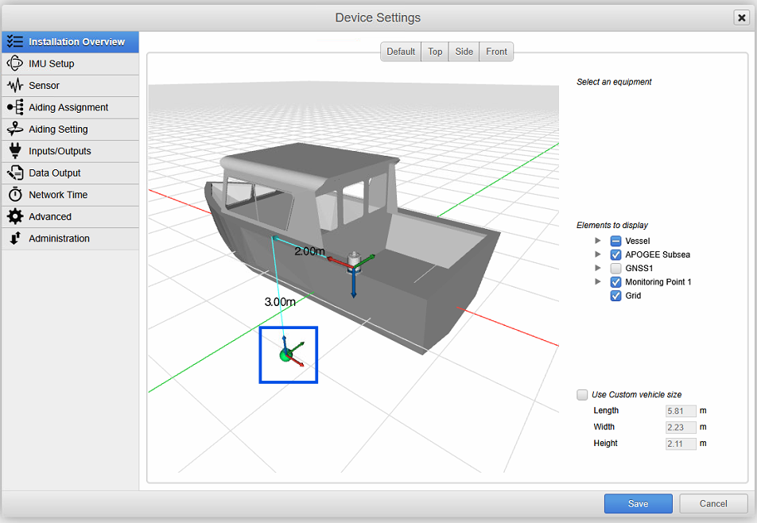757x523 pixels.
Task: Click the Inputs/Outputs plug icon
Action: (x=14, y=151)
